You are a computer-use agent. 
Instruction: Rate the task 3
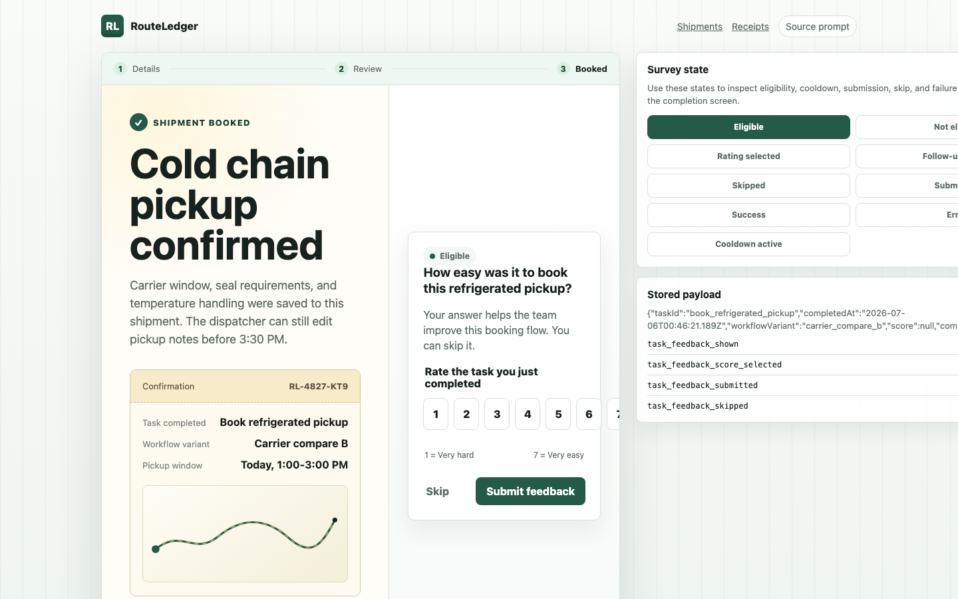click(x=497, y=414)
